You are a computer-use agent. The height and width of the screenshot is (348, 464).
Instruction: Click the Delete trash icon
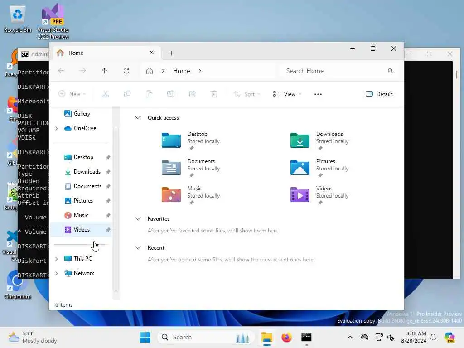click(214, 94)
